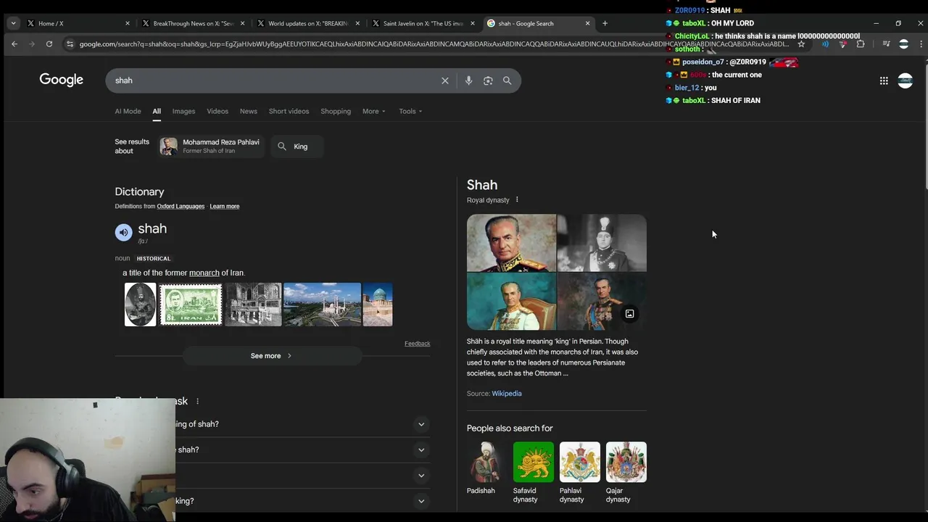Image resolution: width=928 pixels, height=522 pixels.
Task: Open the Tools dropdown
Action: pyautogui.click(x=410, y=111)
